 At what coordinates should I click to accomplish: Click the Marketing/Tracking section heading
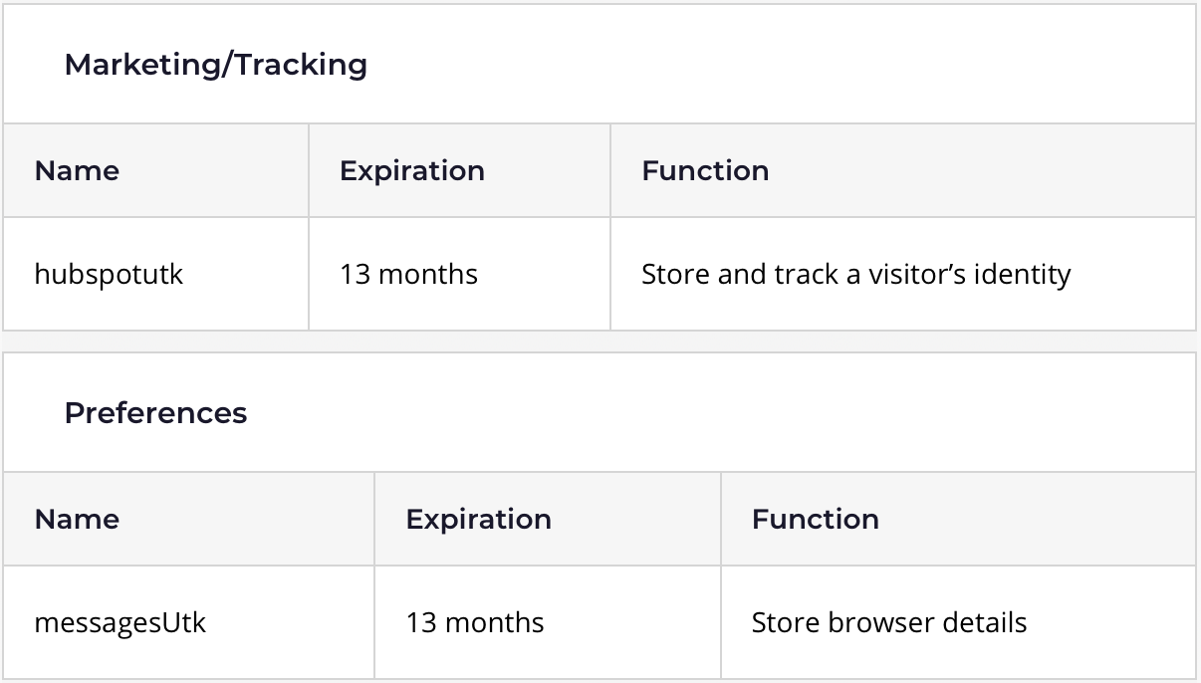(215, 65)
